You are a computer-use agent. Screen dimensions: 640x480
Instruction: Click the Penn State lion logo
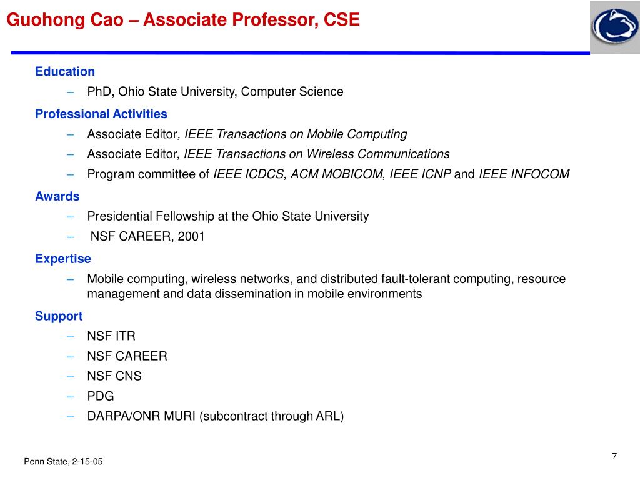615,27
